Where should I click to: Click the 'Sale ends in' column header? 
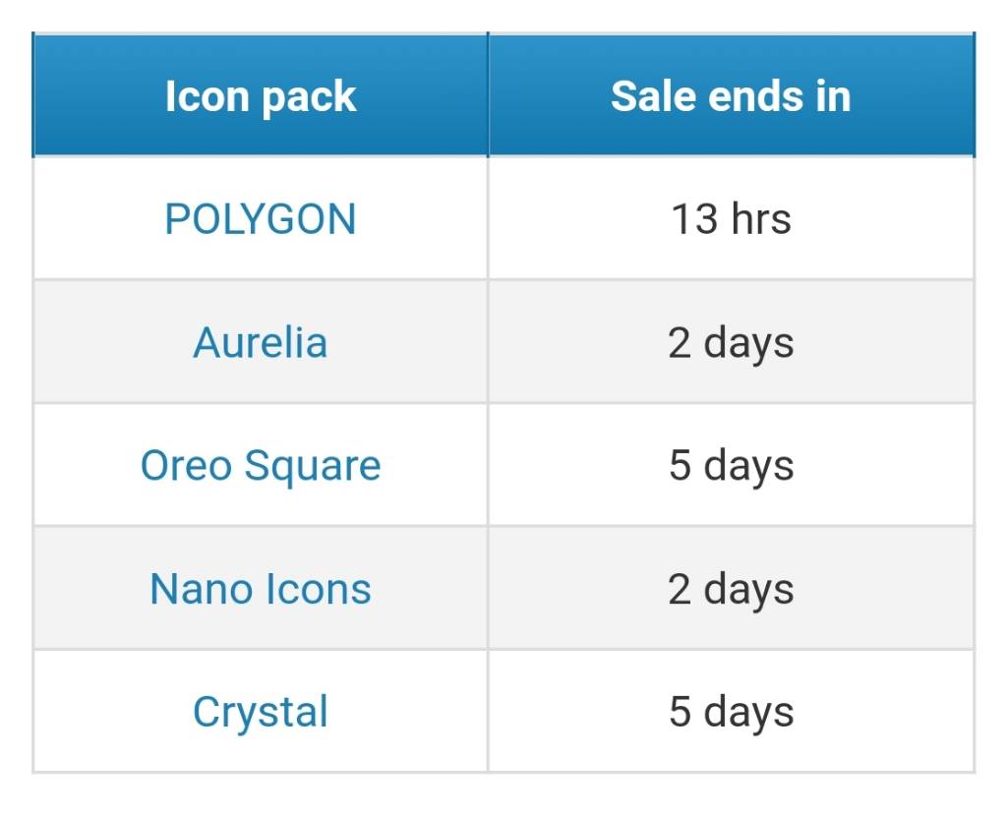click(x=732, y=95)
